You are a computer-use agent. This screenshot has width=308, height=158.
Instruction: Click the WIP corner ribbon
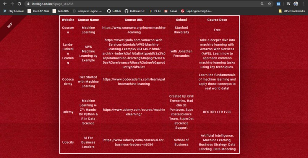[x=10, y=25]
